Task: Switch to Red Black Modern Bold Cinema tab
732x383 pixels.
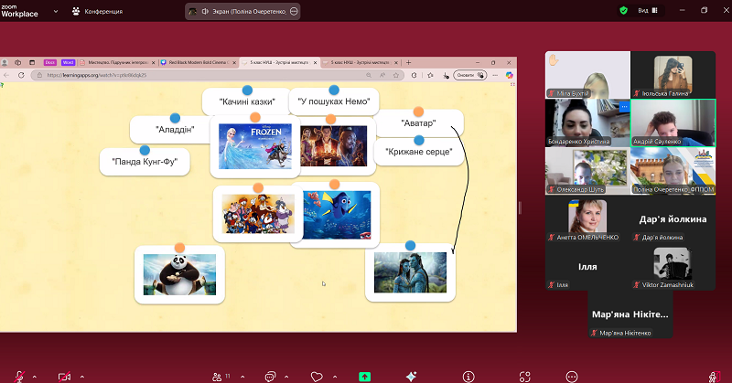Action: click(x=199, y=62)
